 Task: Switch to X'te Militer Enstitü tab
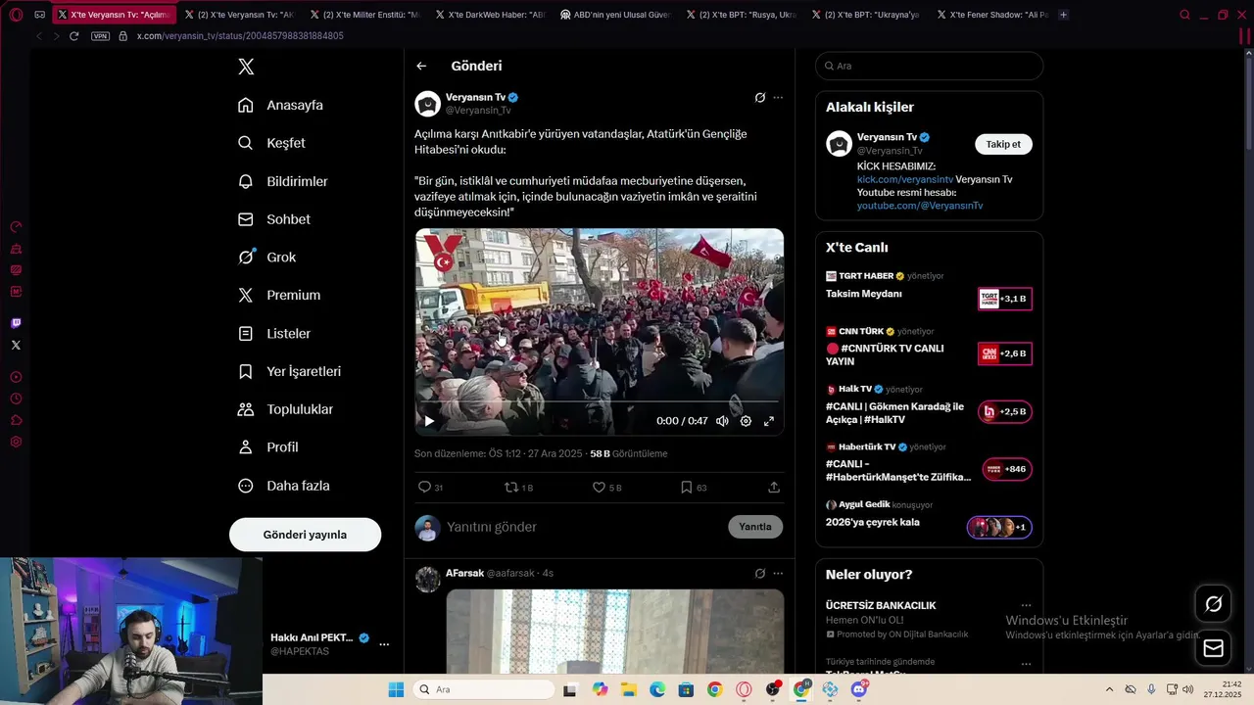363,15
